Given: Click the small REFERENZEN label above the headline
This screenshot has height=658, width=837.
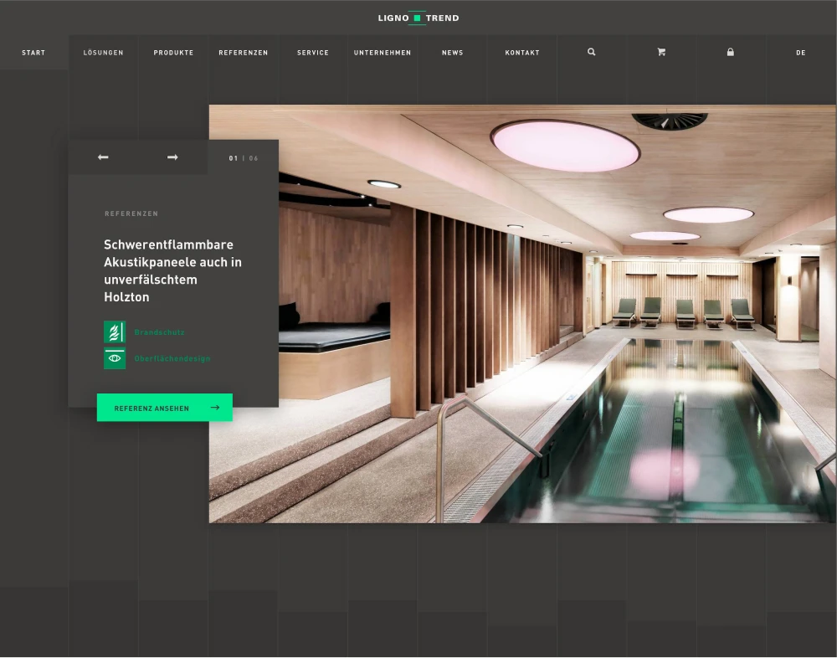Looking at the screenshot, I should (131, 213).
